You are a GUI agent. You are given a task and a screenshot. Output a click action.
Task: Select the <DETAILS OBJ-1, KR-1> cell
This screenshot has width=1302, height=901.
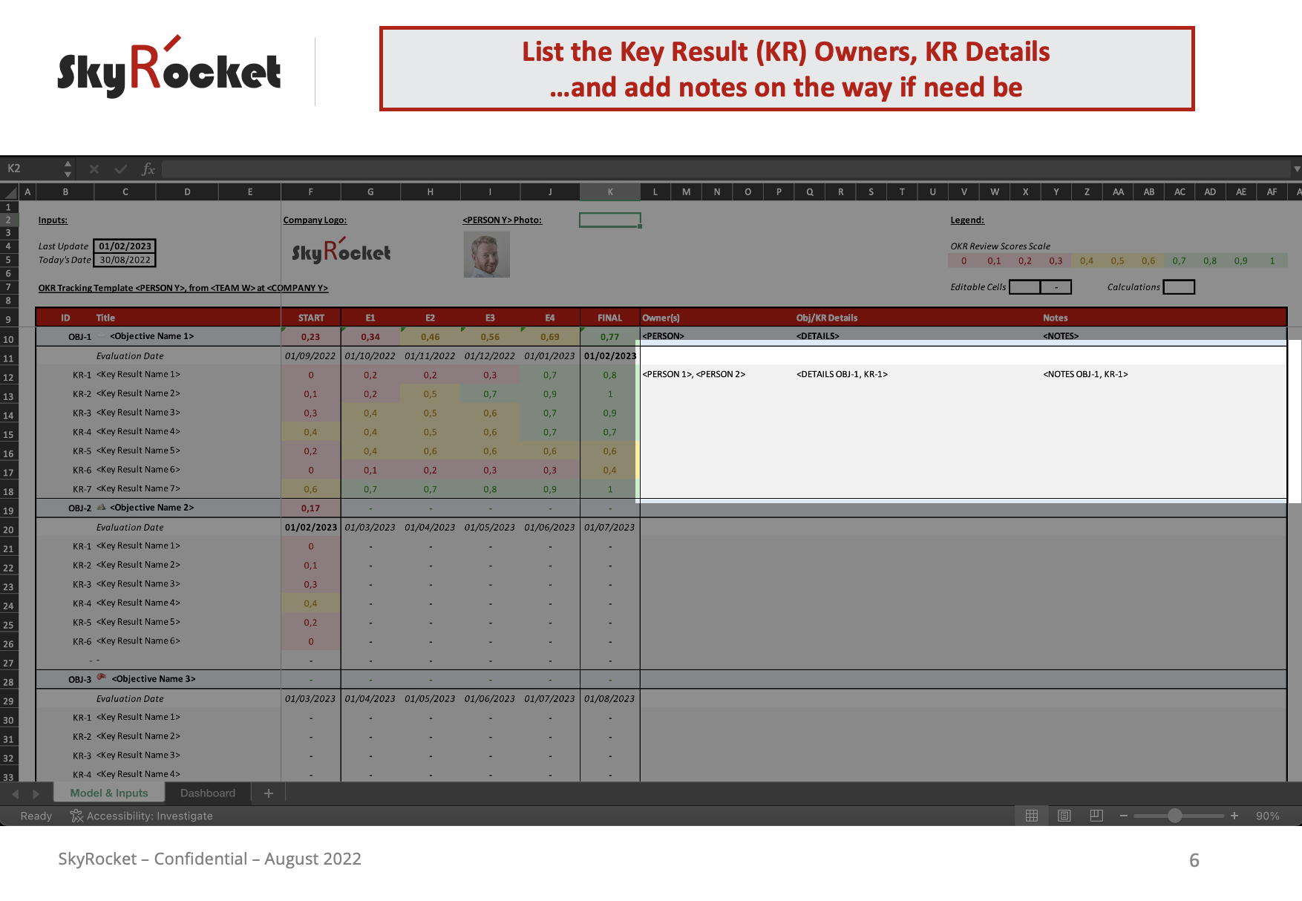842,374
